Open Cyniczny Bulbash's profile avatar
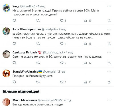Screen dimensions: 114x108 pos(6,54)
